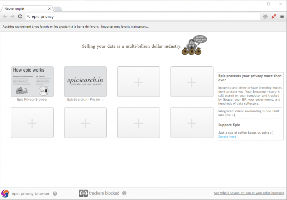Click second empty plus tile in bottom row
Viewport: 287px width, 200px height.
click(85, 123)
